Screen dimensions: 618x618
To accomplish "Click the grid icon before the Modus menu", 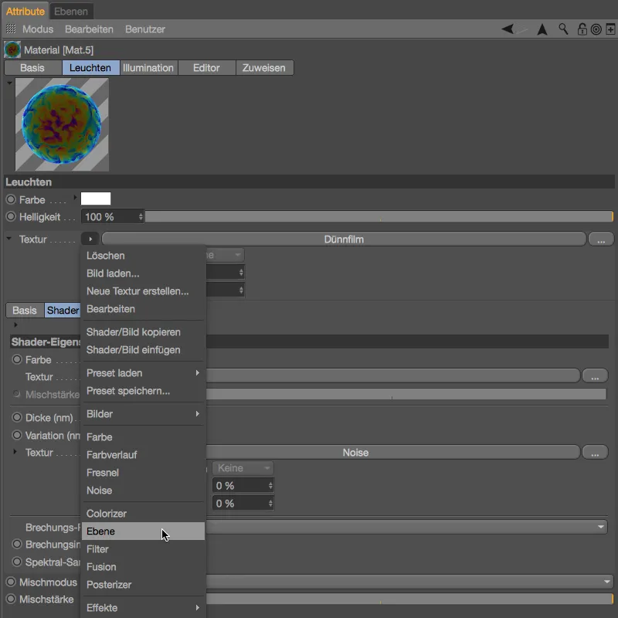I will [11, 29].
